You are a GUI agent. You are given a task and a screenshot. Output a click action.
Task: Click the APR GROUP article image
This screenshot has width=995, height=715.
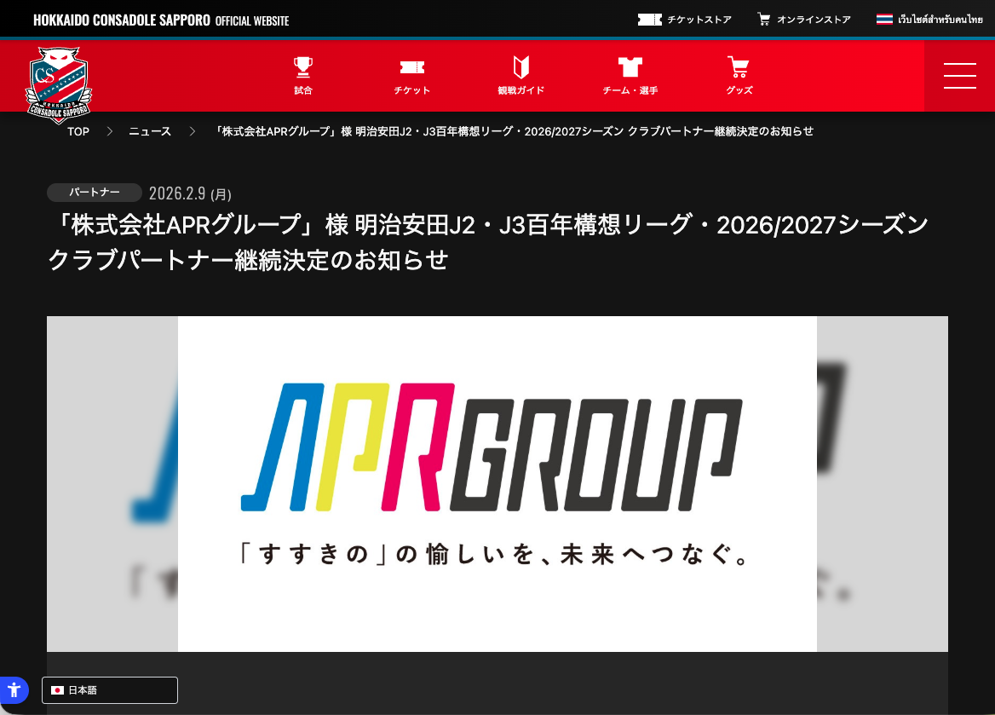click(497, 483)
